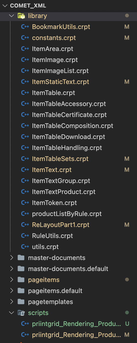Click the M status badge of ReLayoutPart1.crpt
The height and width of the screenshot is (343, 137).
(x=127, y=225)
